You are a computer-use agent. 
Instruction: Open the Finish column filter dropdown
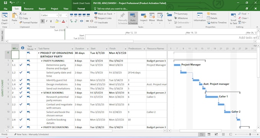coord(125,49)
